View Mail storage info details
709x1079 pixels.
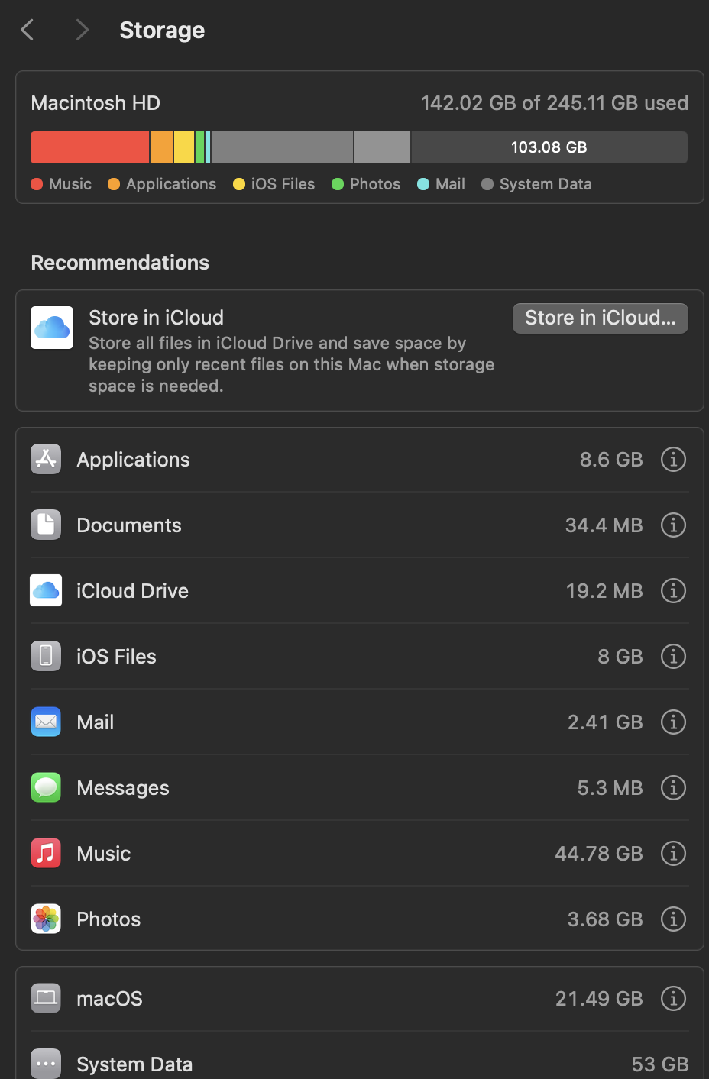click(x=673, y=722)
